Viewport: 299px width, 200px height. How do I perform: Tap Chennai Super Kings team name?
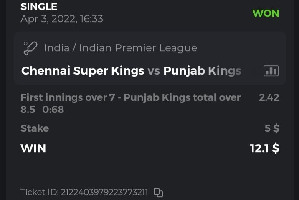(x=82, y=71)
